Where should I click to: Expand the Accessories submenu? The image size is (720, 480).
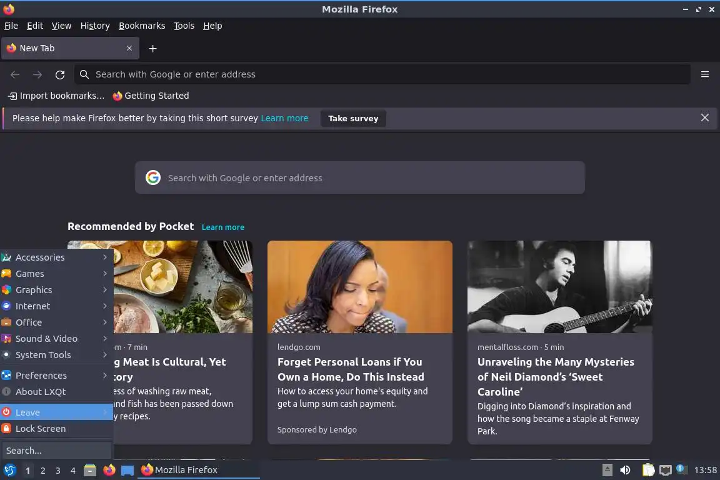56,257
